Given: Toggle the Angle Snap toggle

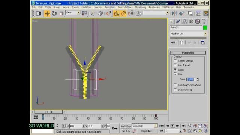Looking at the screenshot, I should pyautogui.click(x=116, y=13).
